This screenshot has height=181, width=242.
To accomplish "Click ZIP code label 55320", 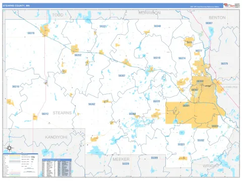I will pos(215,126).
